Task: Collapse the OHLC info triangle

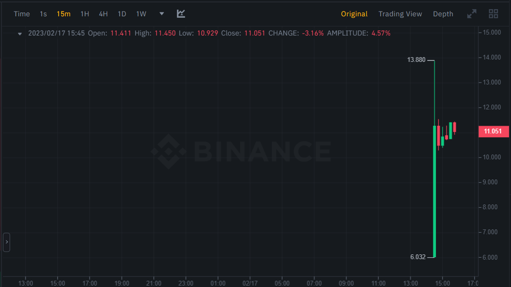Action: point(20,34)
